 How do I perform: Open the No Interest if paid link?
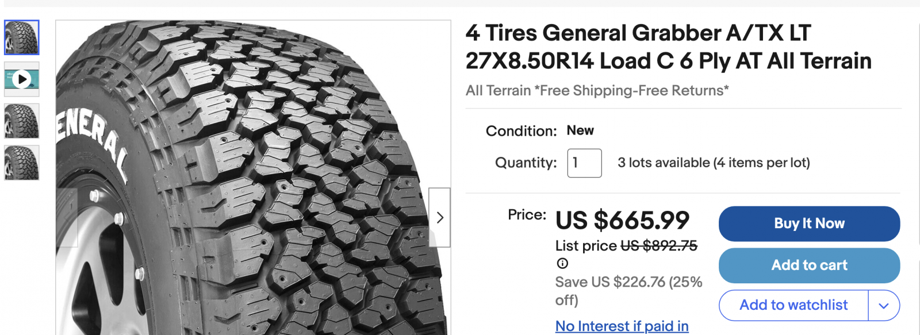pyautogui.click(x=622, y=326)
